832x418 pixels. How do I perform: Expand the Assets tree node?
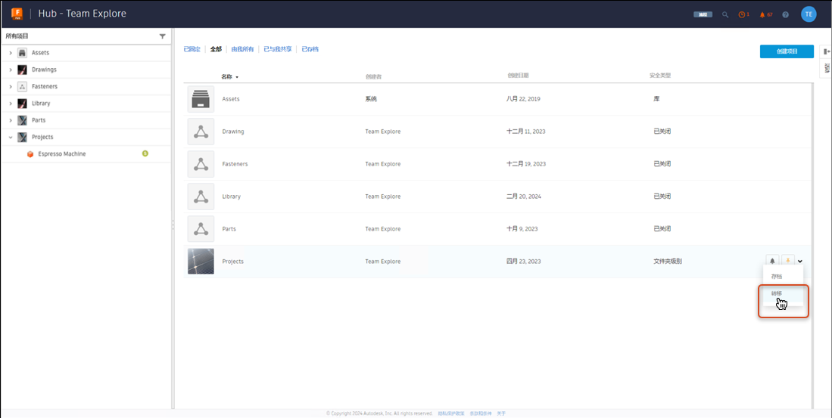(x=11, y=53)
